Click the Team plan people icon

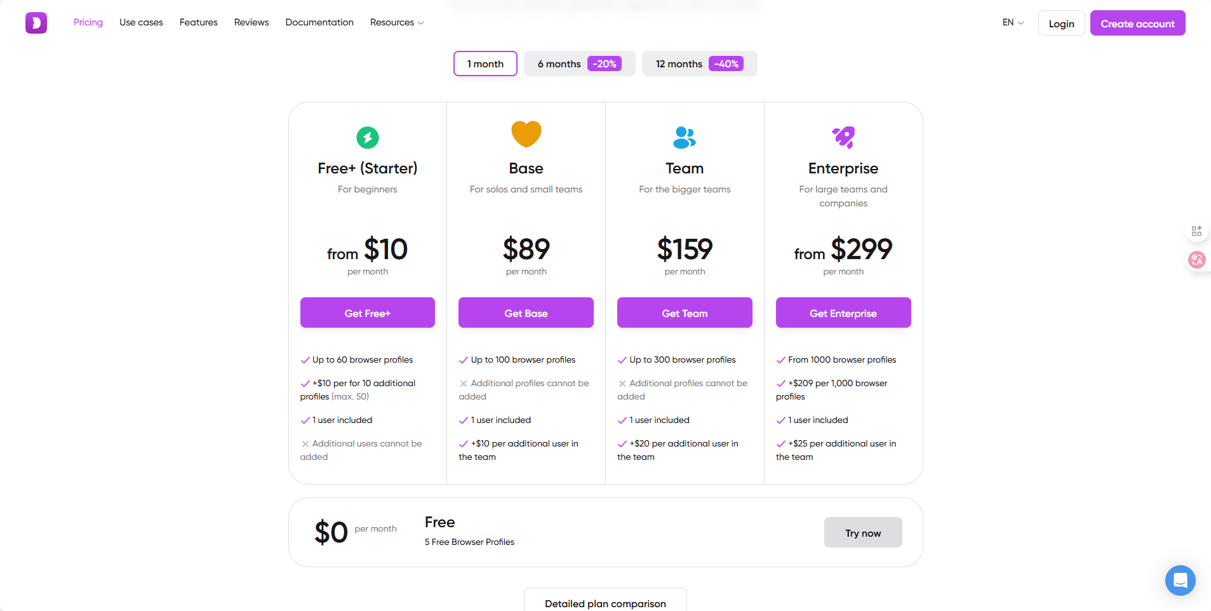[x=684, y=138]
